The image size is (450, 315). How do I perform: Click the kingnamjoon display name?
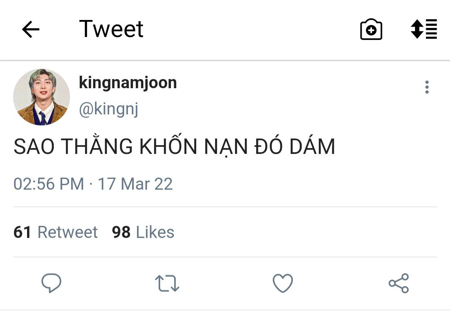click(127, 83)
